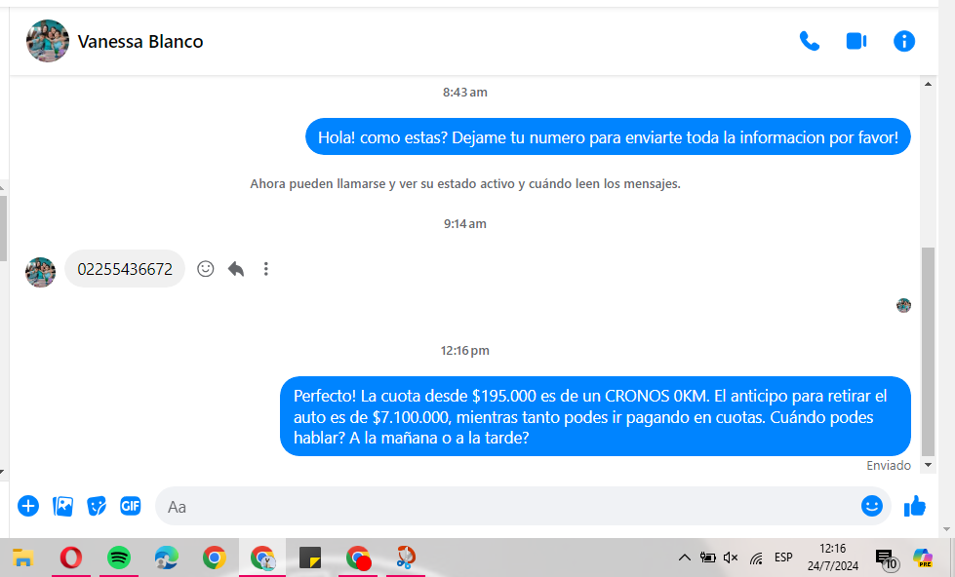Open Copilot from the taskbar
Image resolution: width=955 pixels, height=577 pixels.
pos(923,558)
